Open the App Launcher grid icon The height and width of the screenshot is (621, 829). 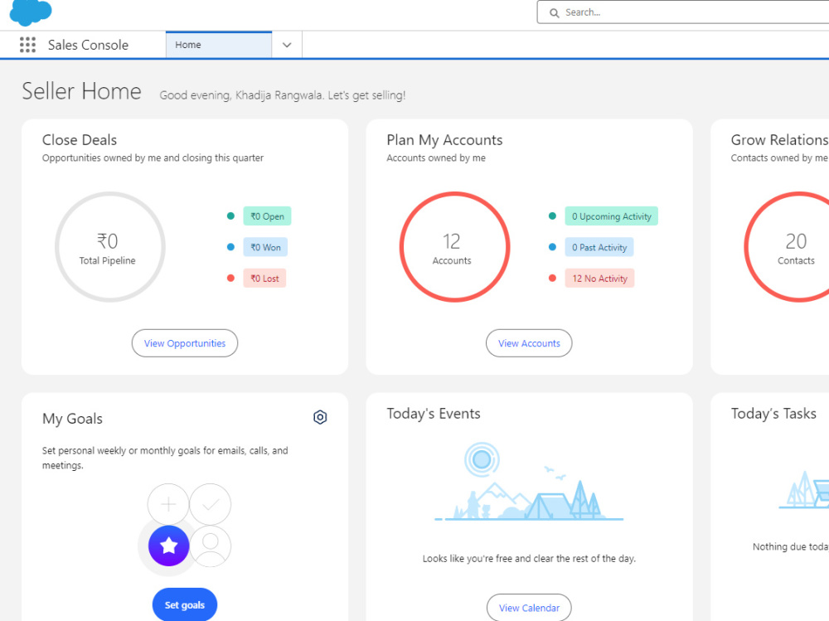pos(27,45)
